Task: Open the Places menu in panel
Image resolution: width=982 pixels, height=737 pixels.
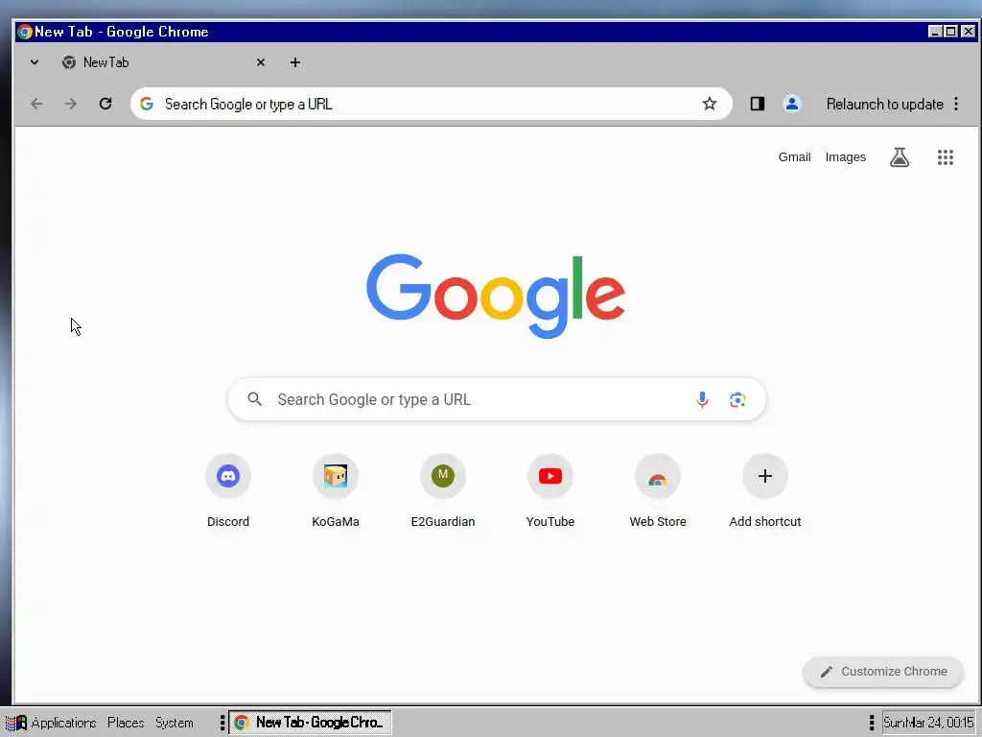Action: 126,723
